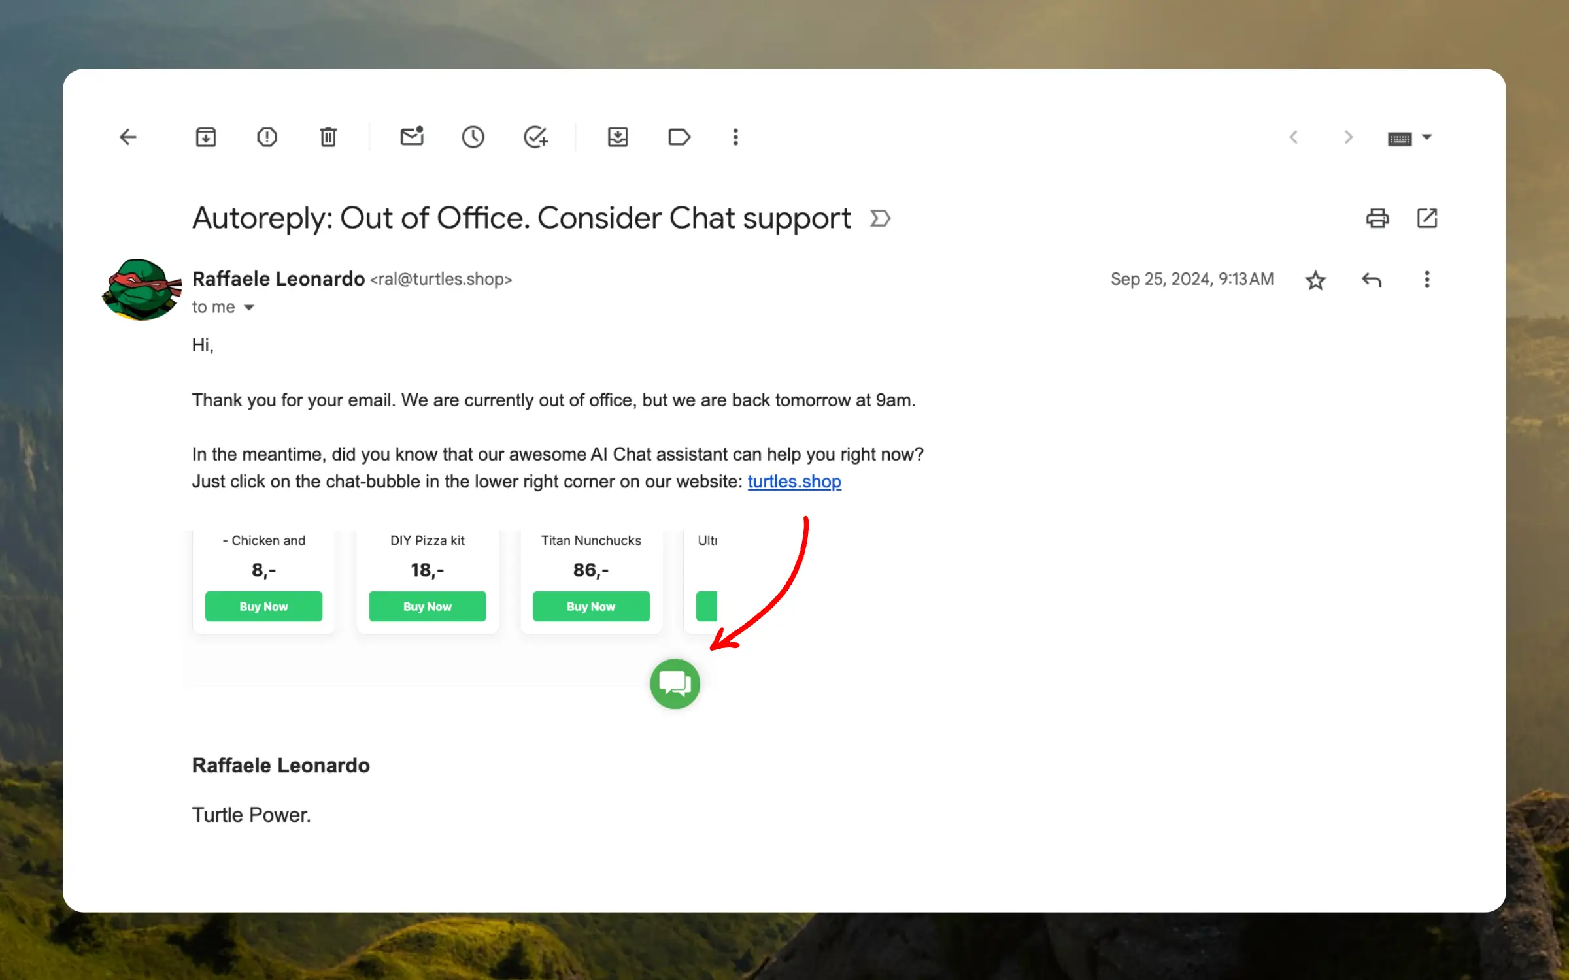Viewport: 1569px width, 980px height.
Task: Report this message as spam
Action: click(x=267, y=137)
